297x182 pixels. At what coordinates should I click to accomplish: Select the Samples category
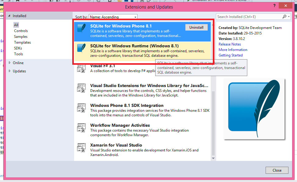(21, 37)
